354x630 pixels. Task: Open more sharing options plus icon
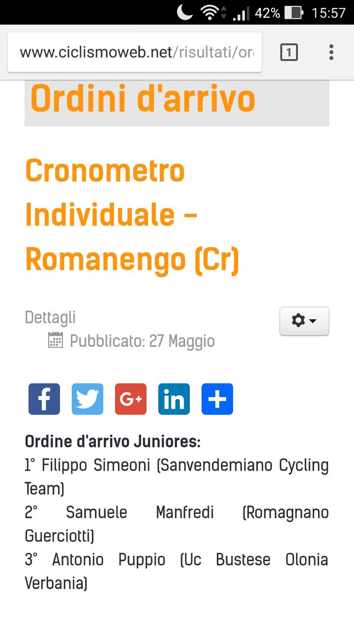tap(217, 399)
